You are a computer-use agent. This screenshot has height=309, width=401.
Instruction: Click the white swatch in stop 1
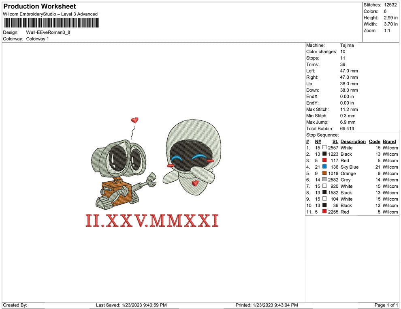tap(324, 148)
